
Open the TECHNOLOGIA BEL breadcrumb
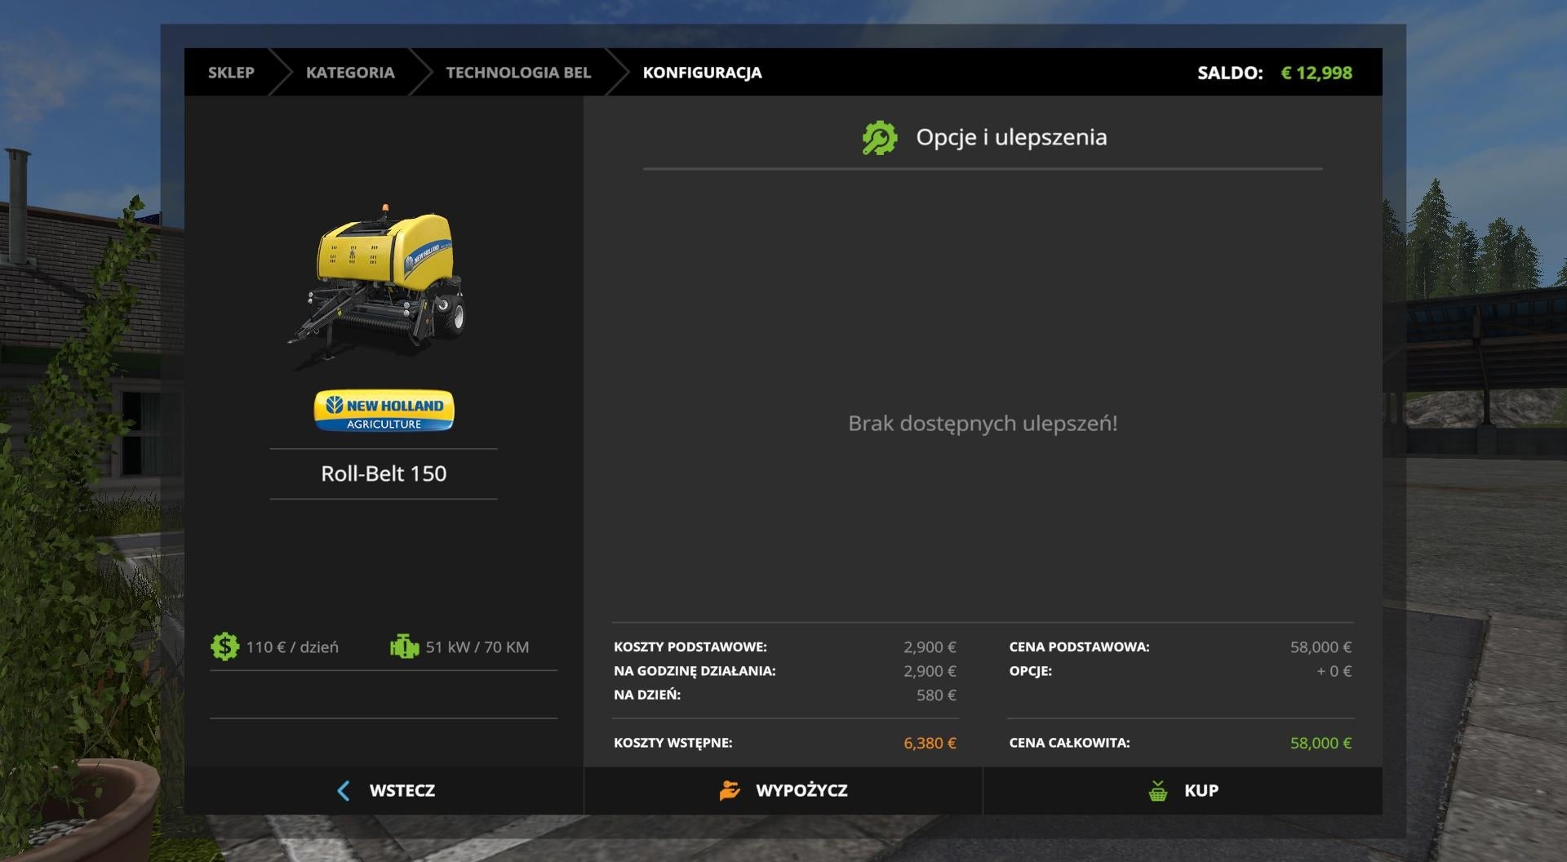click(x=518, y=73)
